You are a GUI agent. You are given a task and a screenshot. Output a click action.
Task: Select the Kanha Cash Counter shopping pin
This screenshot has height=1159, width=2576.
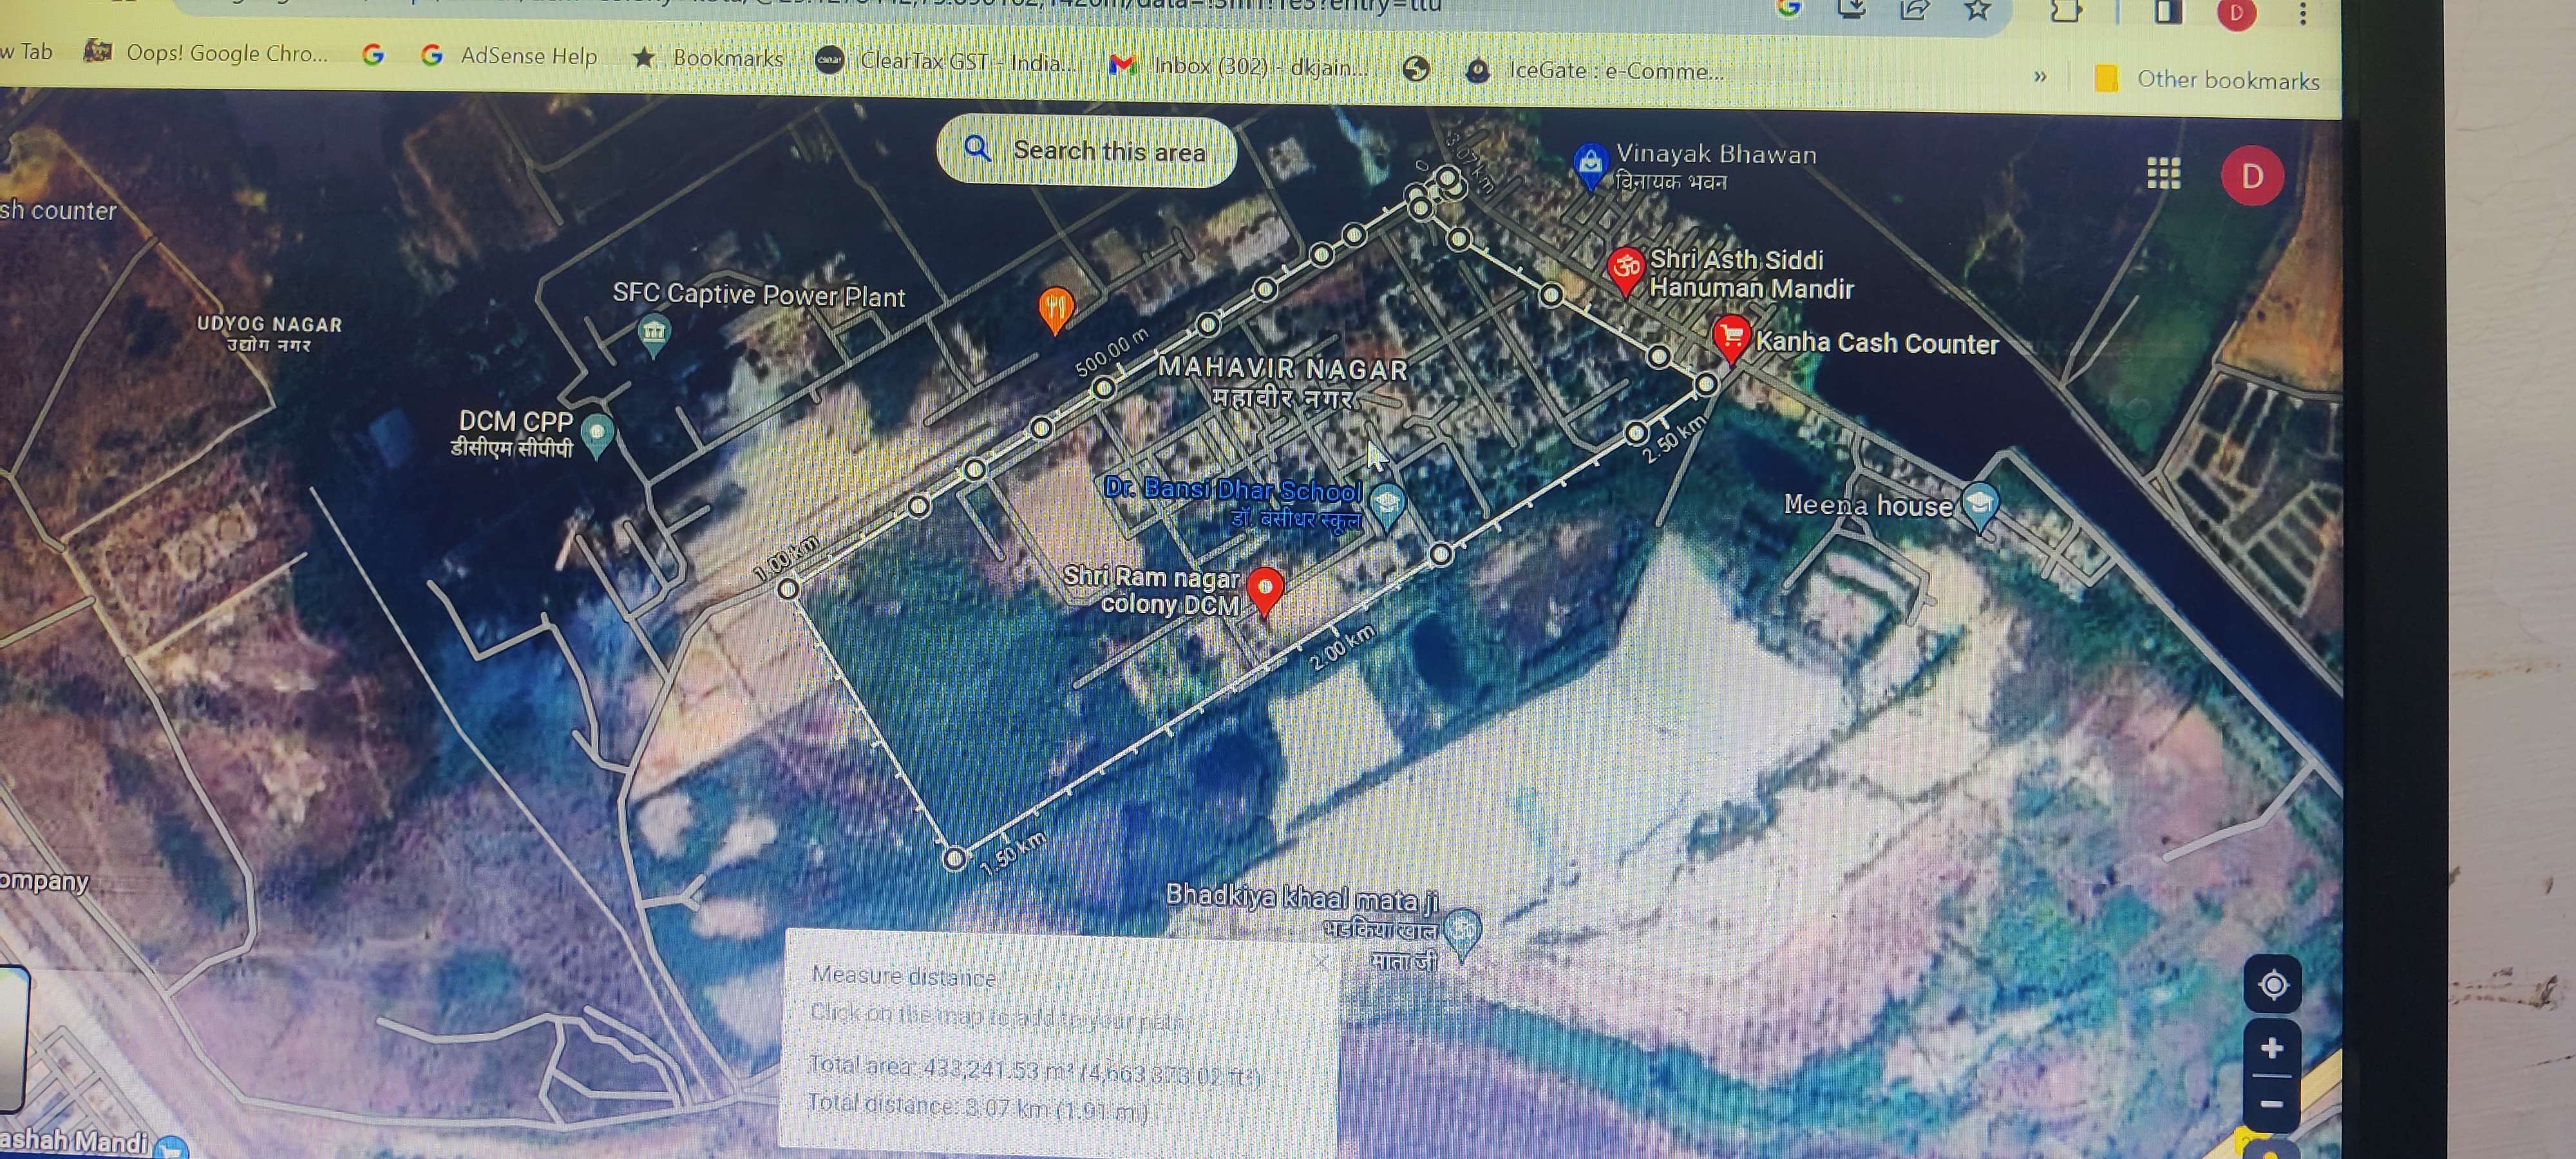point(1730,338)
